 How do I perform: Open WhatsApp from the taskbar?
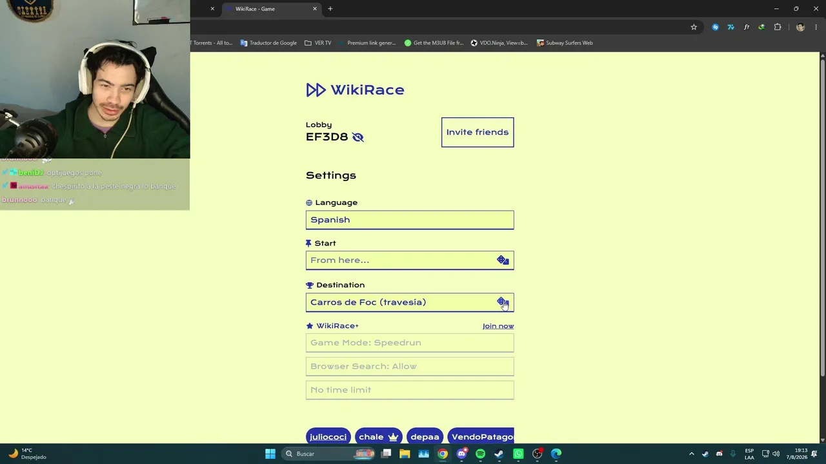point(518,454)
